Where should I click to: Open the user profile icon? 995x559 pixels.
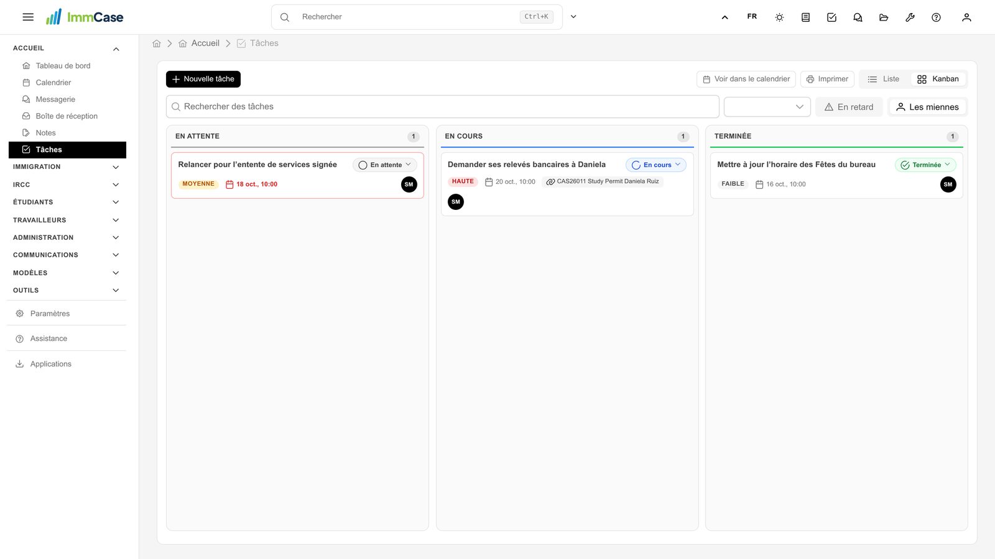pos(966,17)
